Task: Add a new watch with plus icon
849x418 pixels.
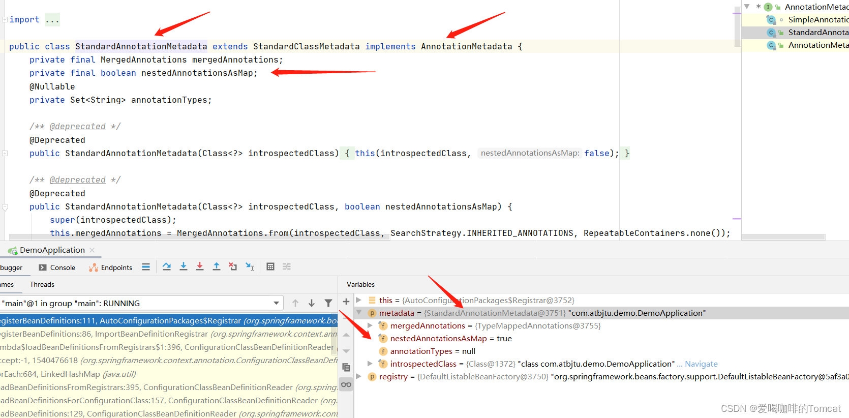Action: [x=346, y=302]
